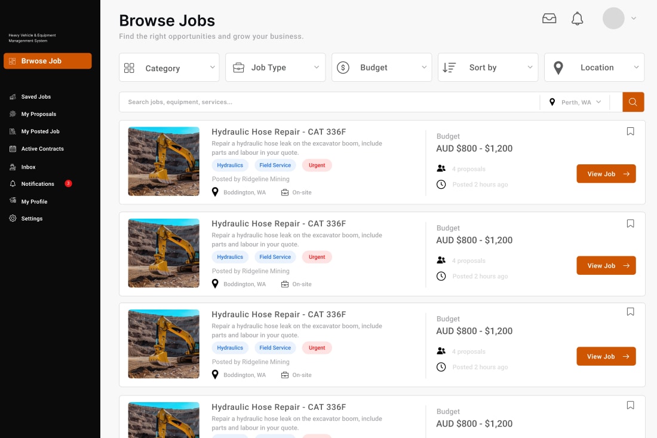657x438 pixels.
Task: Click the second listing's proposals people icon
Action: [x=441, y=261]
